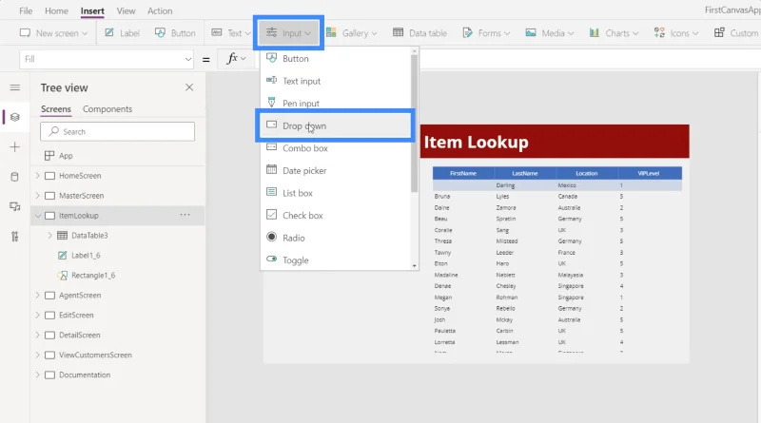Image resolution: width=761 pixels, height=423 pixels.
Task: Click the Label1_6 edit icon in tree
Action: tap(62, 255)
